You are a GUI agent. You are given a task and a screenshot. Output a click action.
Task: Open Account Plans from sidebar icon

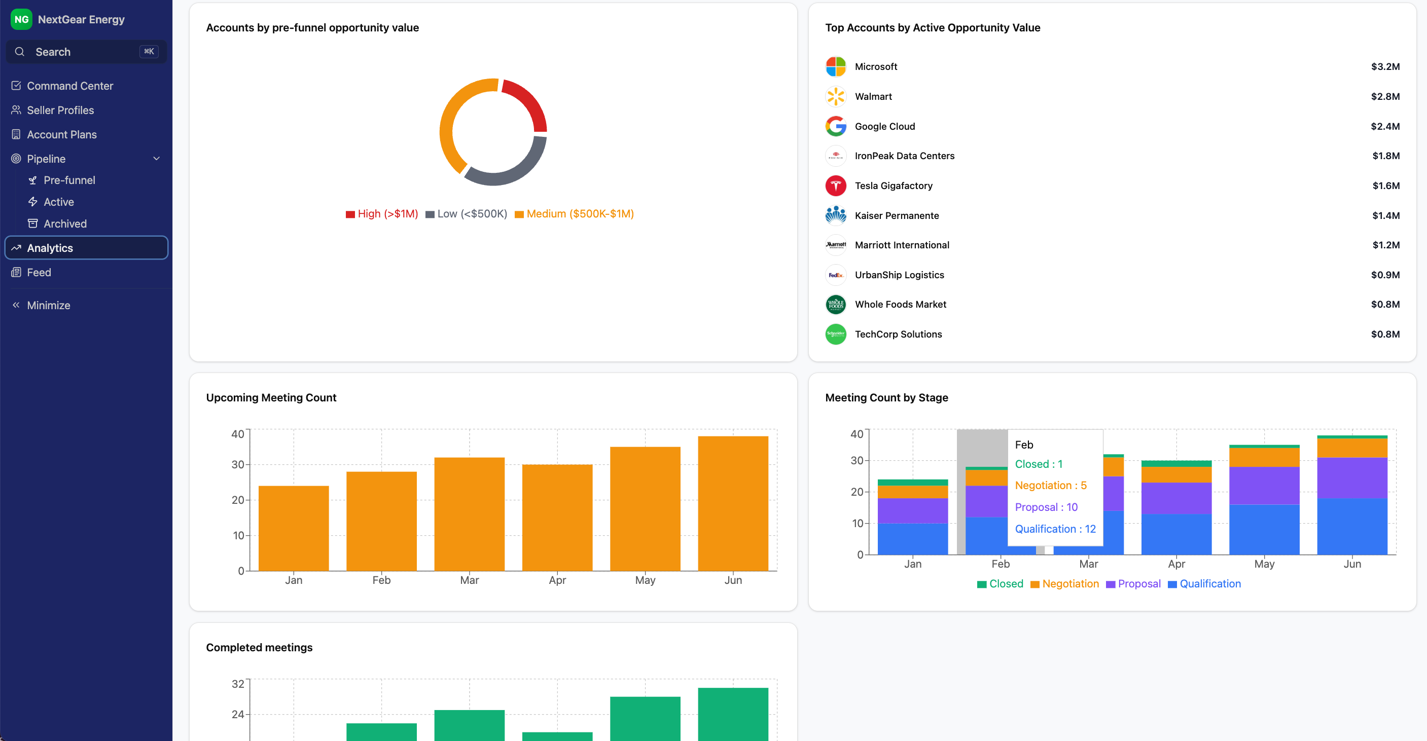[x=16, y=134]
